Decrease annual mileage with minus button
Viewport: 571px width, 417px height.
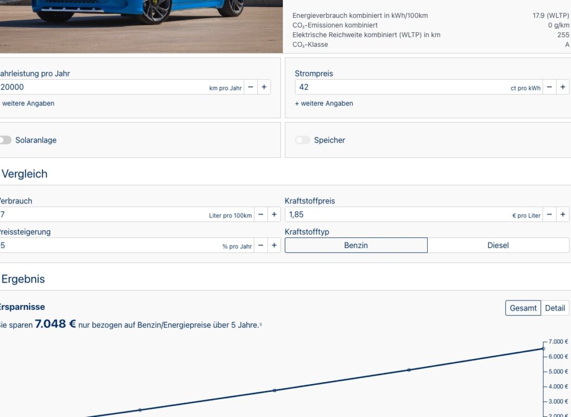[250, 87]
